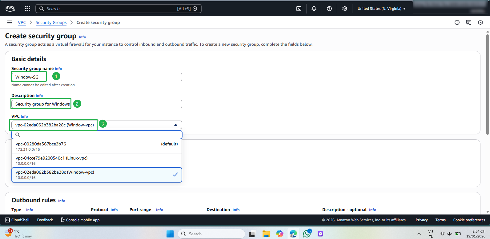
Task: Click the battery tray icon
Action: pyautogui.click(x=458, y=234)
